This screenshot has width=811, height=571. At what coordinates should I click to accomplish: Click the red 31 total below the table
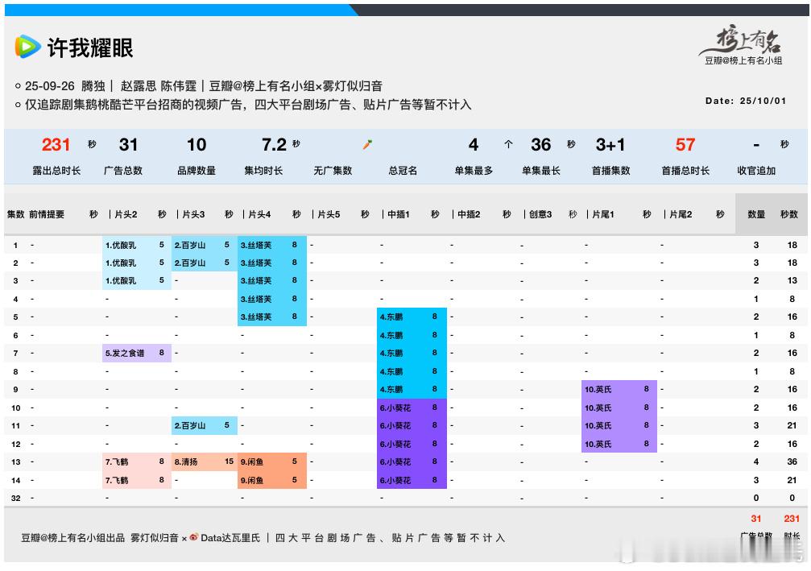pyautogui.click(x=756, y=519)
